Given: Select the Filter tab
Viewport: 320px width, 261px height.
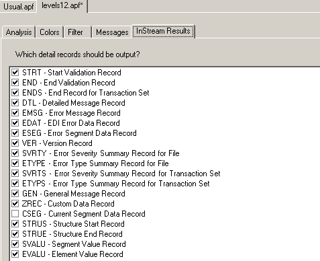Looking at the screenshot, I should click(75, 32).
